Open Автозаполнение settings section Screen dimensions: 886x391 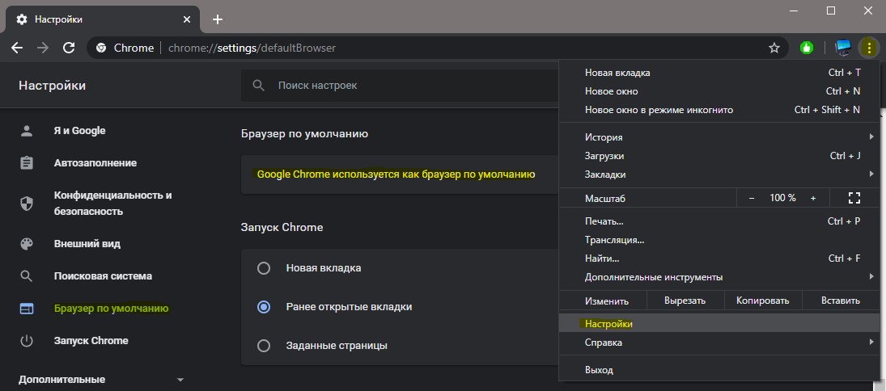(x=95, y=163)
